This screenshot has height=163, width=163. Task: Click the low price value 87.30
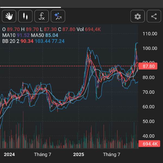pyautogui.click(x=50, y=29)
